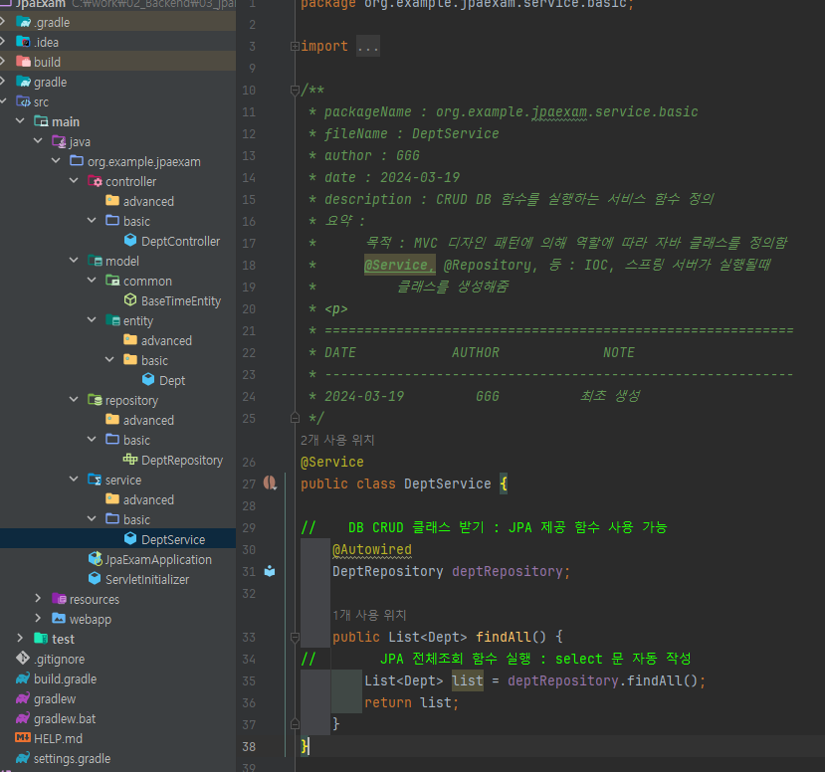Click the JpaExamApplication Spring Boot icon

pos(96,559)
